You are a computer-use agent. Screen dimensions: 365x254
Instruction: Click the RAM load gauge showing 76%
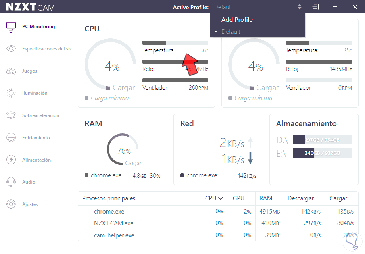[x=123, y=149]
